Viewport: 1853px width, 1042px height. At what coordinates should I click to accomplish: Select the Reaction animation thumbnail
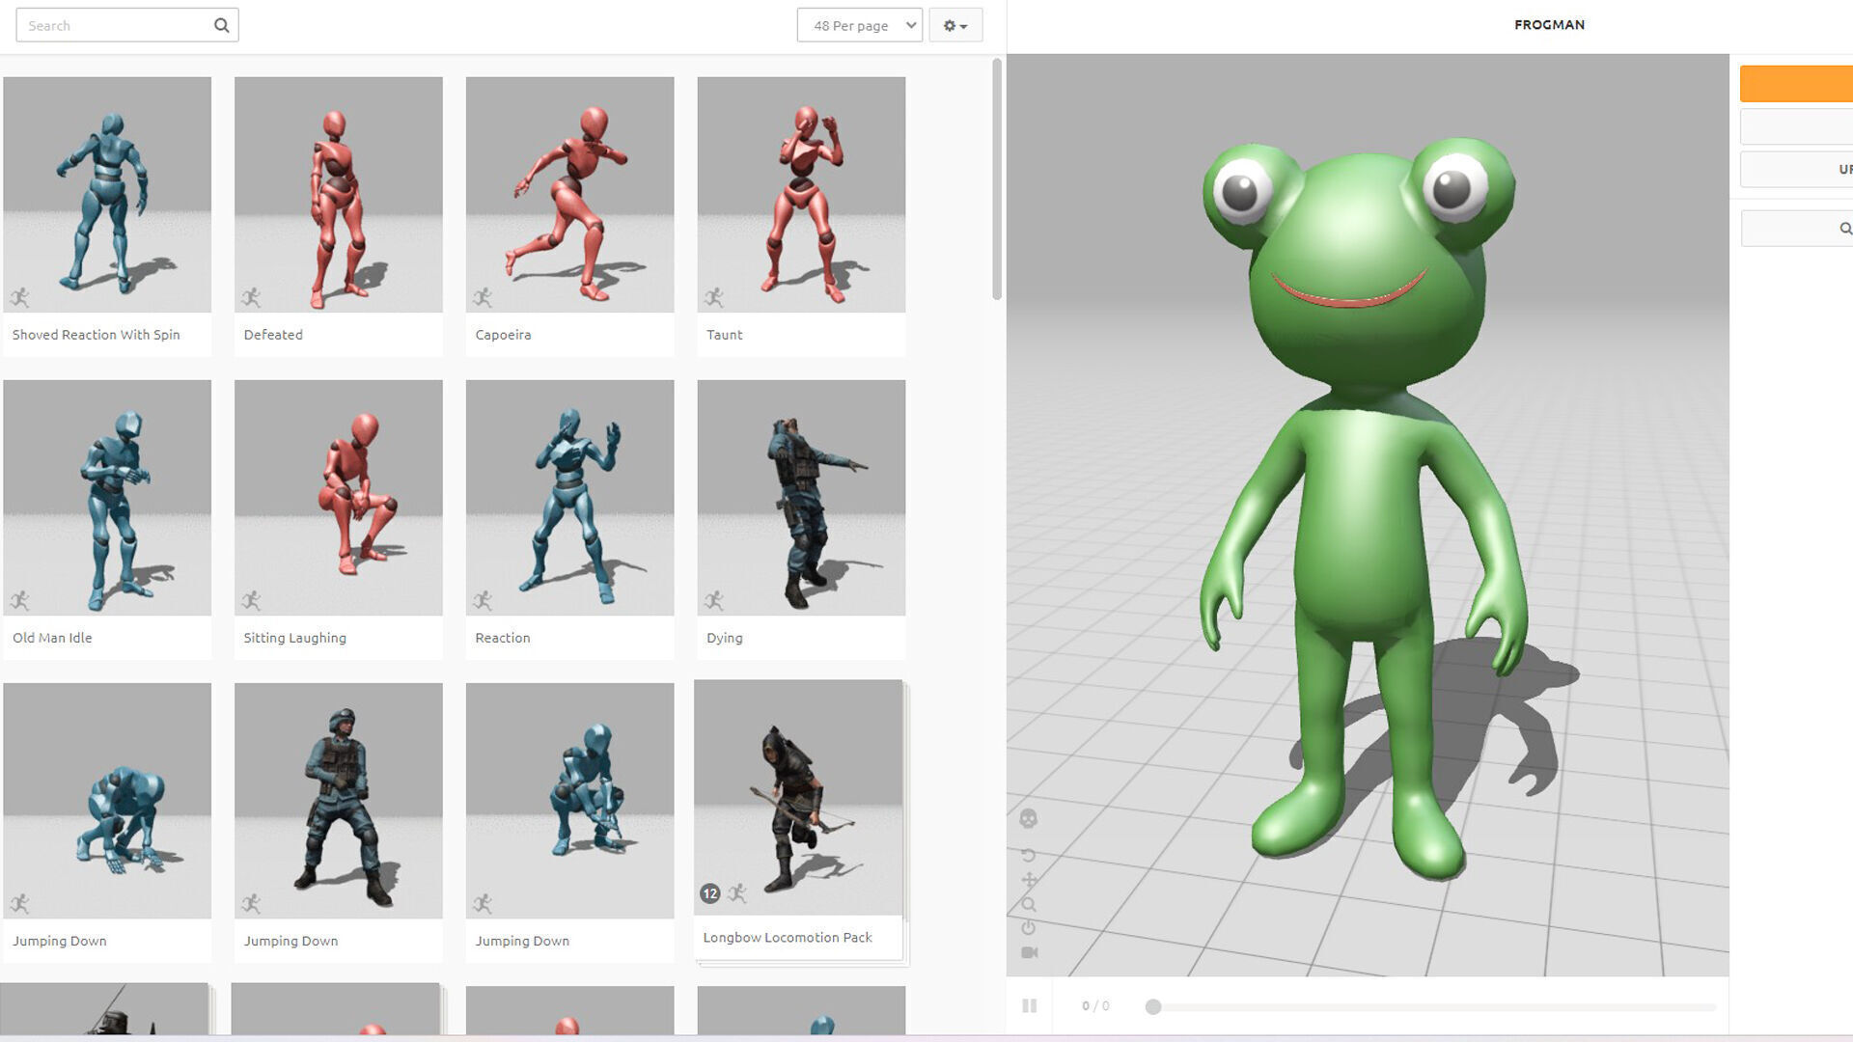(570, 497)
